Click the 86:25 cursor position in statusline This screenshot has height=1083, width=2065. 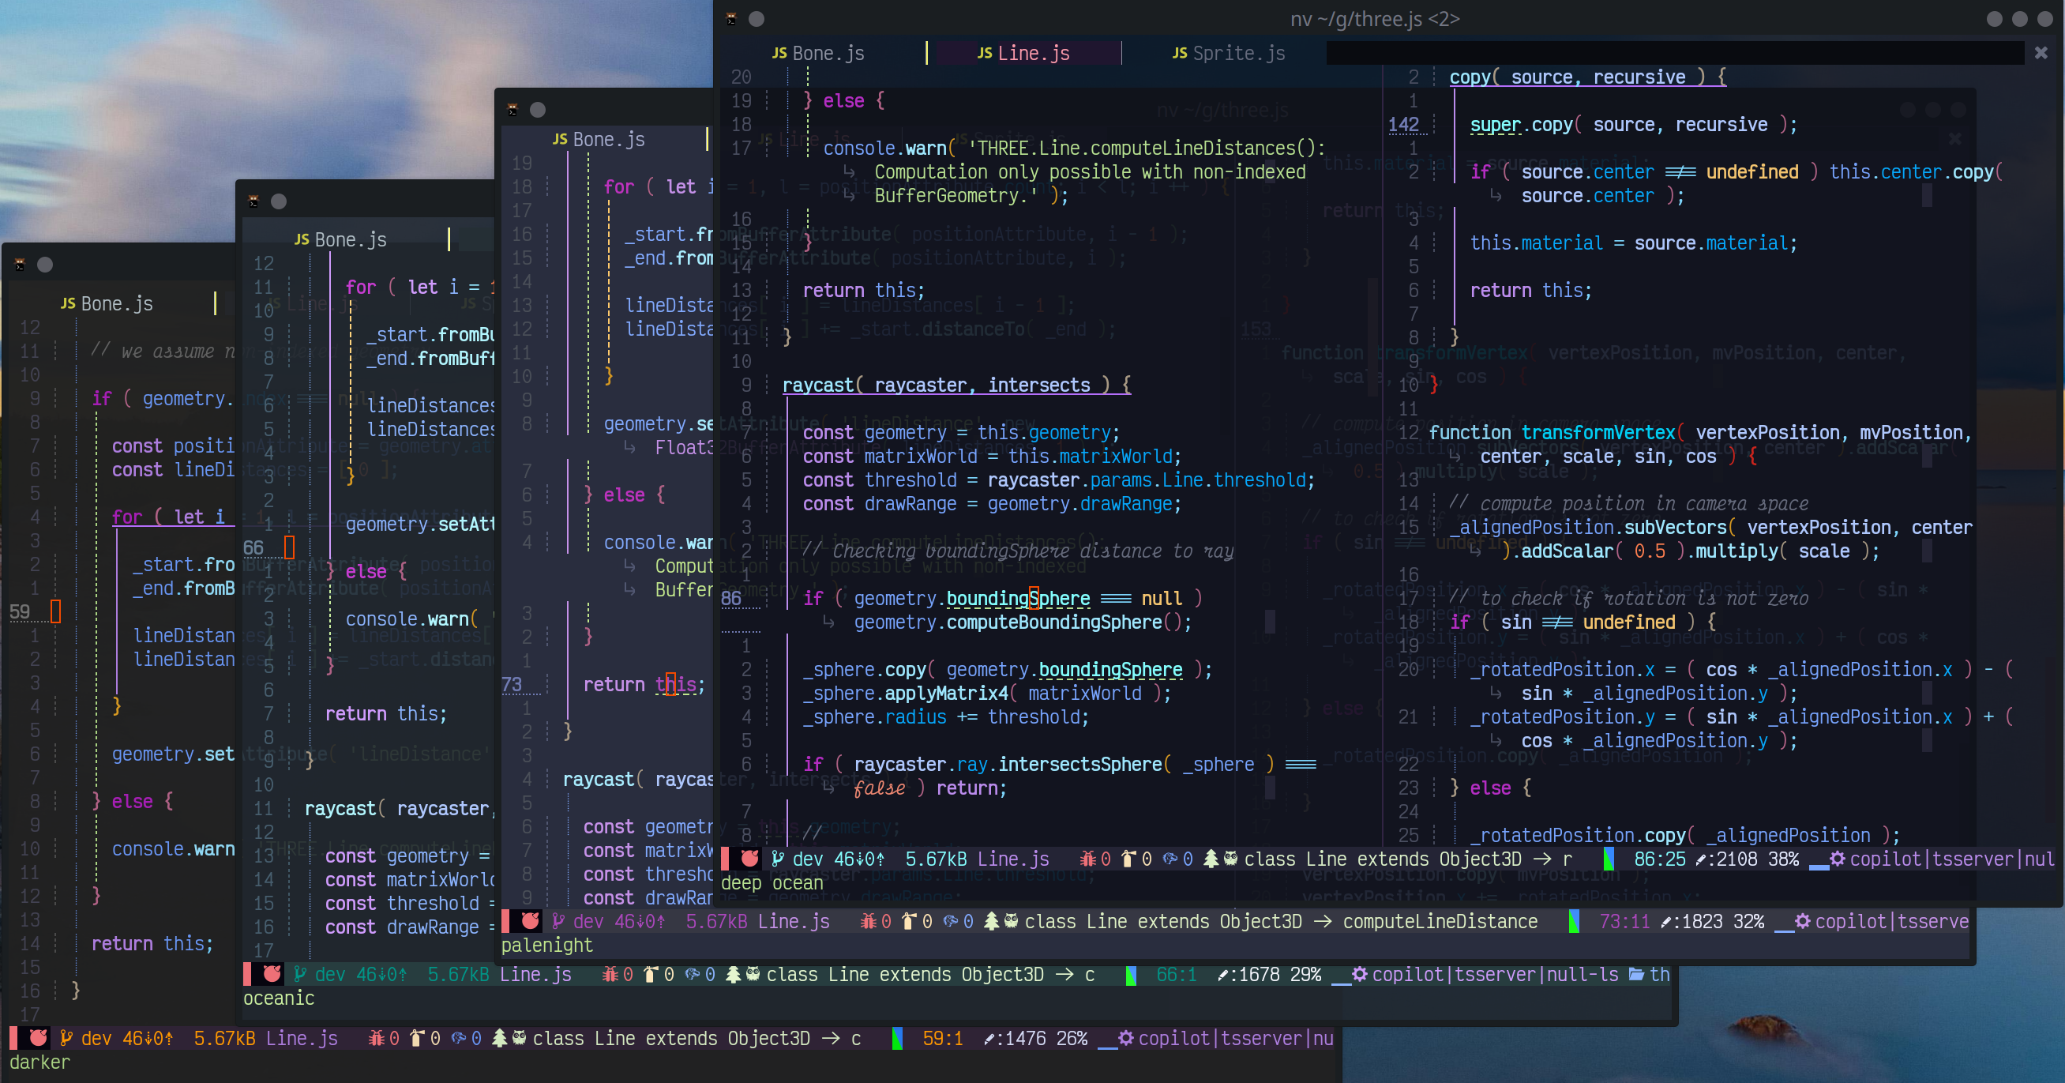1659,859
